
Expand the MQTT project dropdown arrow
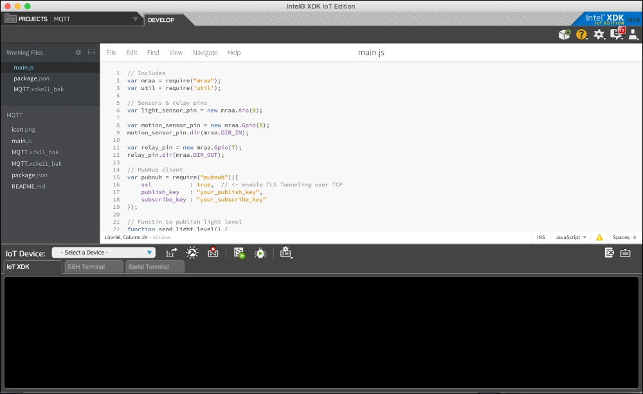(135, 19)
